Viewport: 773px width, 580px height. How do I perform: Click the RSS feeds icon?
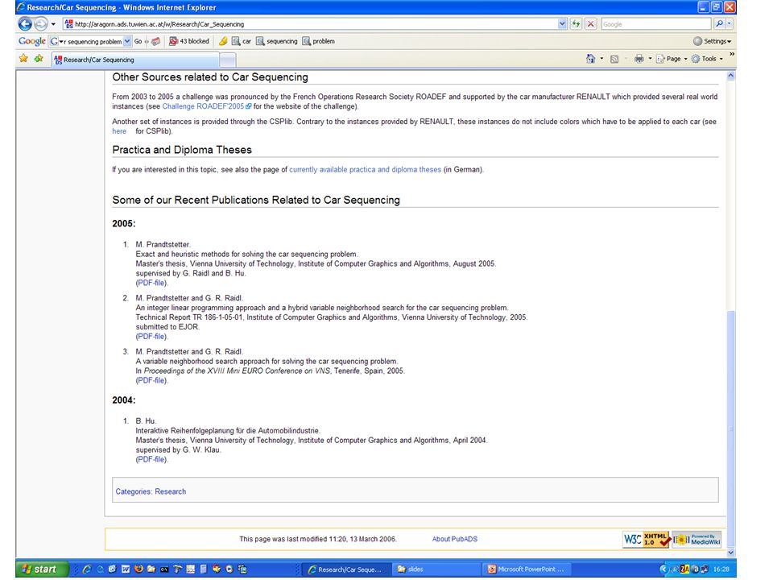(614, 59)
